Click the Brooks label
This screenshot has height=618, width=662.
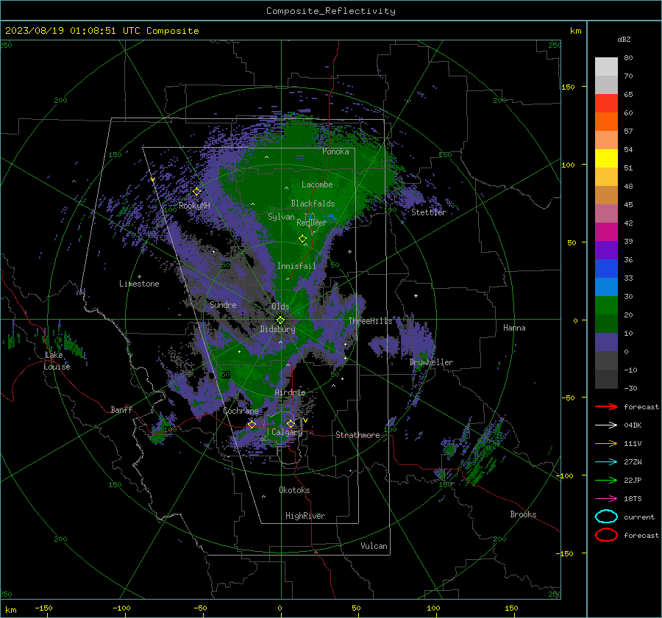(x=523, y=514)
